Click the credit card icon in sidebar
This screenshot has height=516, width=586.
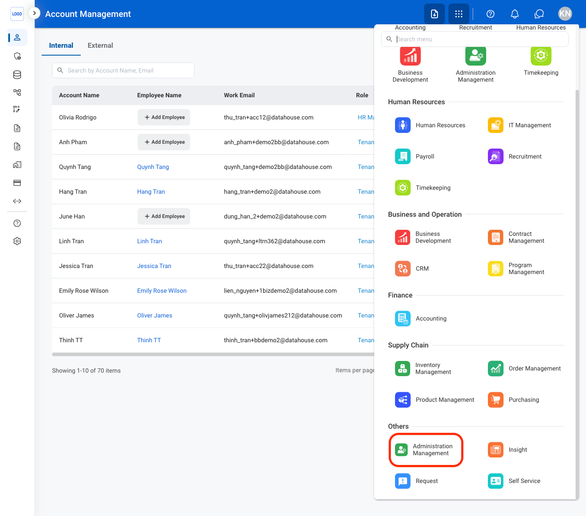(17, 183)
